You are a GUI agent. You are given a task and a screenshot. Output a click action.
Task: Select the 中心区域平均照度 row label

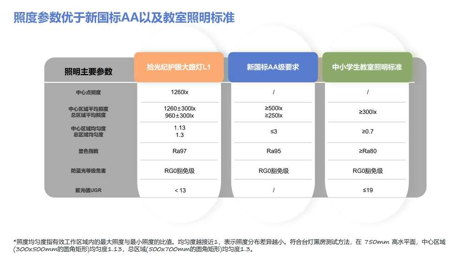(88, 109)
